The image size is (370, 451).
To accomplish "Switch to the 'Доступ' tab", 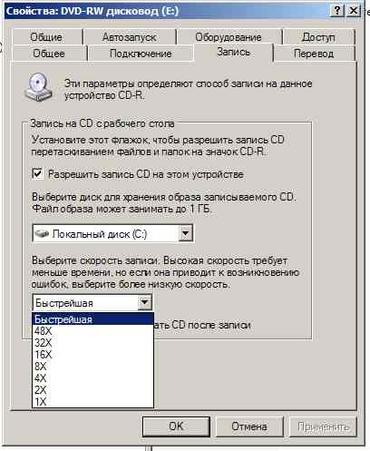I will [318, 37].
